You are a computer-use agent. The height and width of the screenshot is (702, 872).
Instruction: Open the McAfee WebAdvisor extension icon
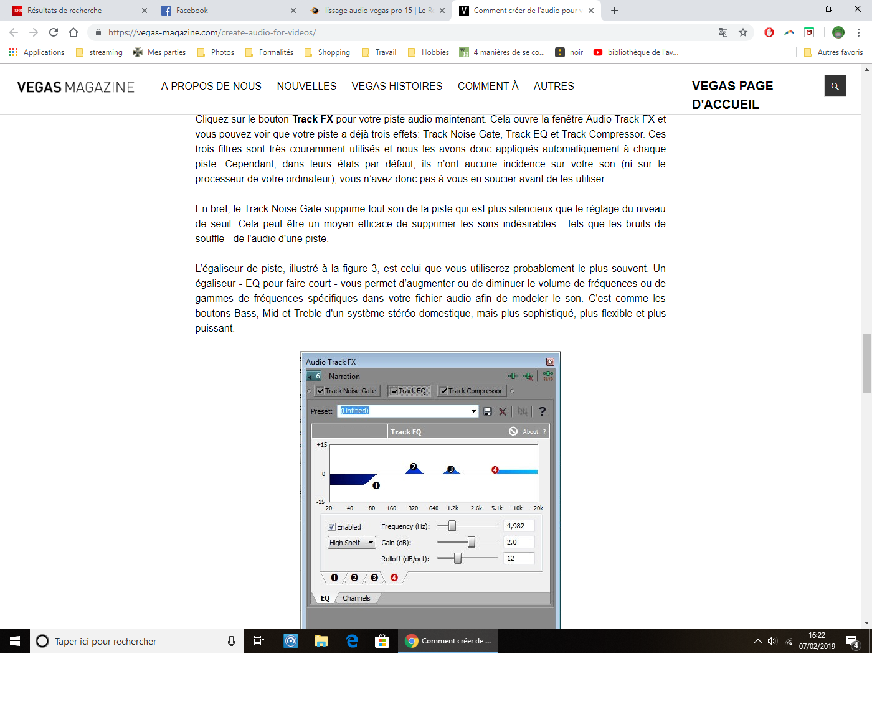[809, 32]
